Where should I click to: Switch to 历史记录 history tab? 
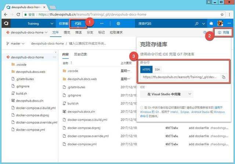pyautogui.click(x=80, y=54)
